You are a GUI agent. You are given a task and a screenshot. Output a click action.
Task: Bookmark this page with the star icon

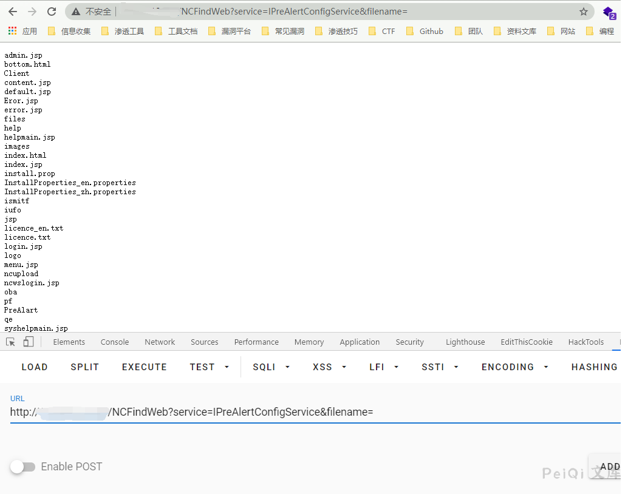(x=583, y=12)
